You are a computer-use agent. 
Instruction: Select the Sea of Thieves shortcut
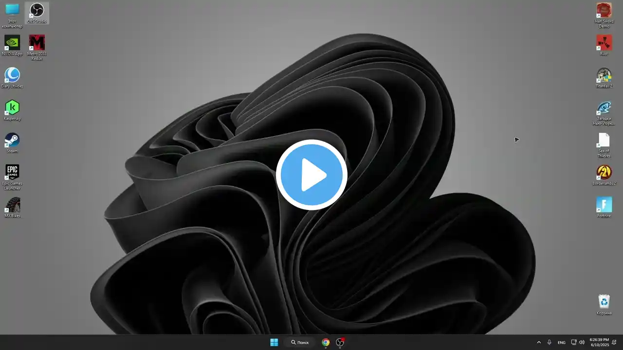[x=604, y=145]
